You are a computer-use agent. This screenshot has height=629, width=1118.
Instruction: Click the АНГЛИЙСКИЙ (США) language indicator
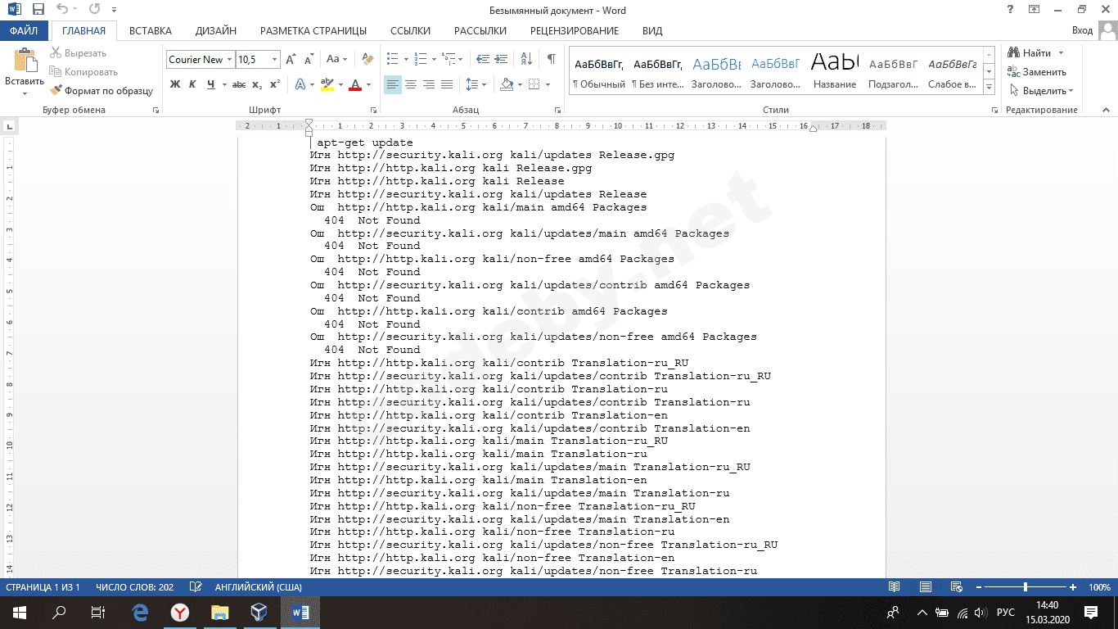[258, 587]
